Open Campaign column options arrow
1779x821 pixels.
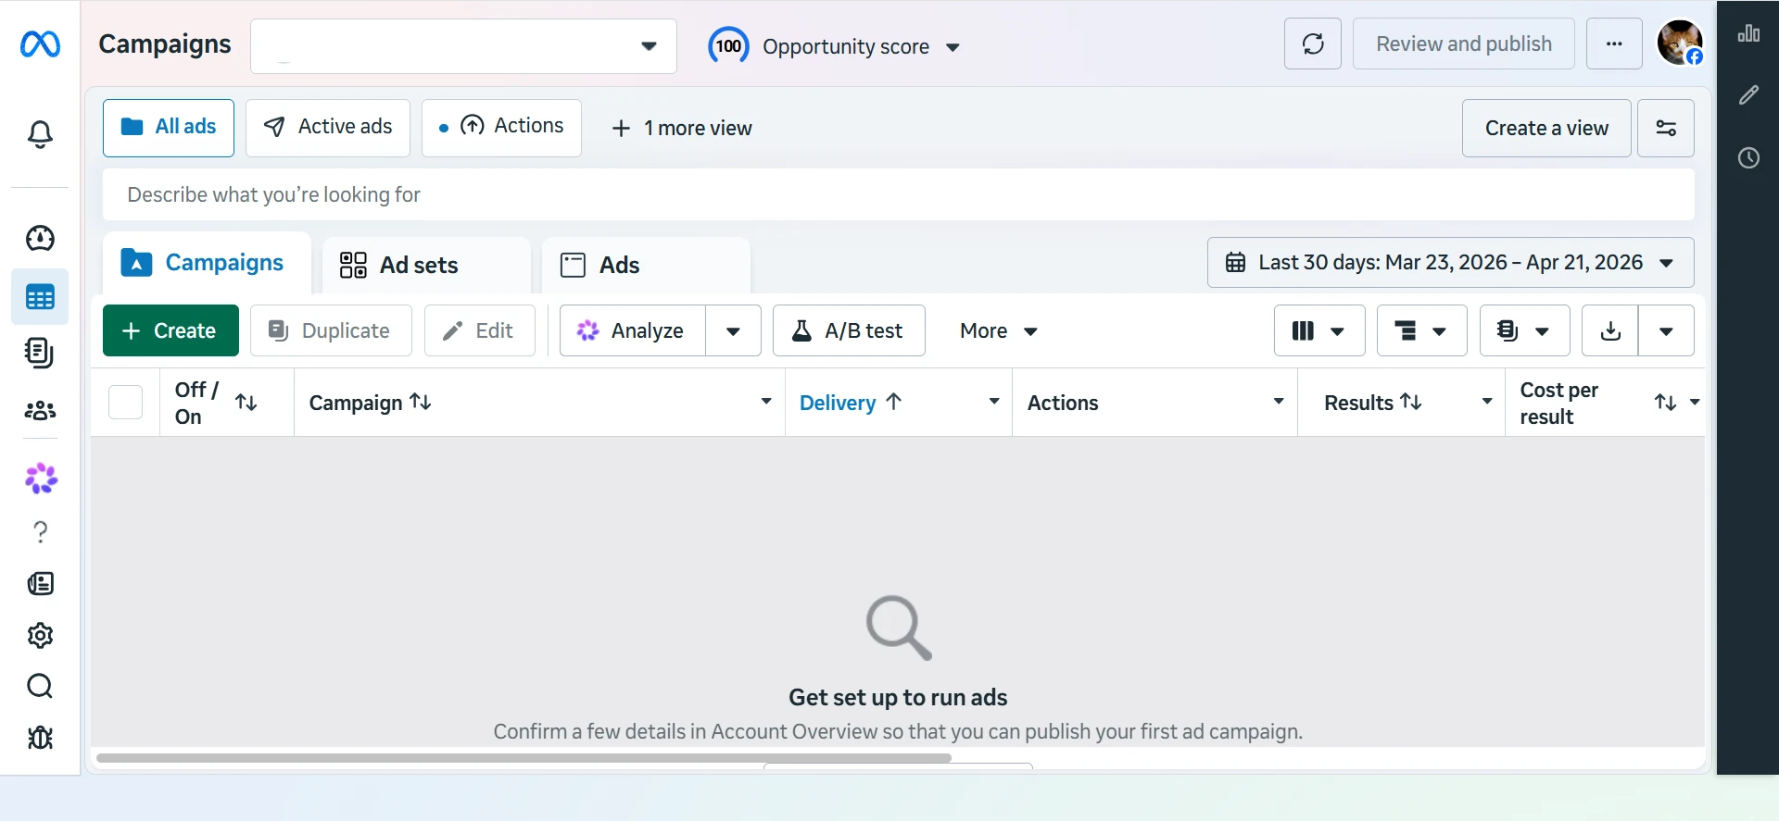(766, 402)
